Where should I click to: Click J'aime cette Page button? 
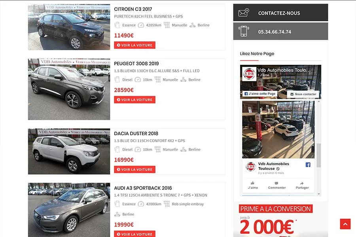(260, 94)
